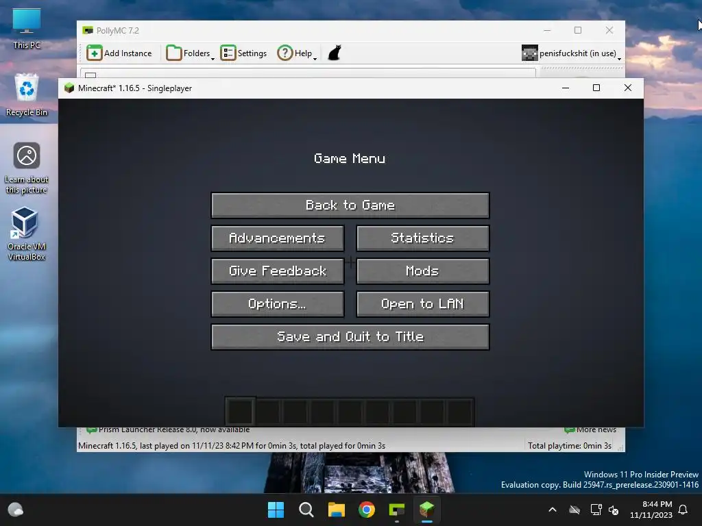Open Google Chrome from taskbar
The image size is (702, 526).
click(x=367, y=510)
